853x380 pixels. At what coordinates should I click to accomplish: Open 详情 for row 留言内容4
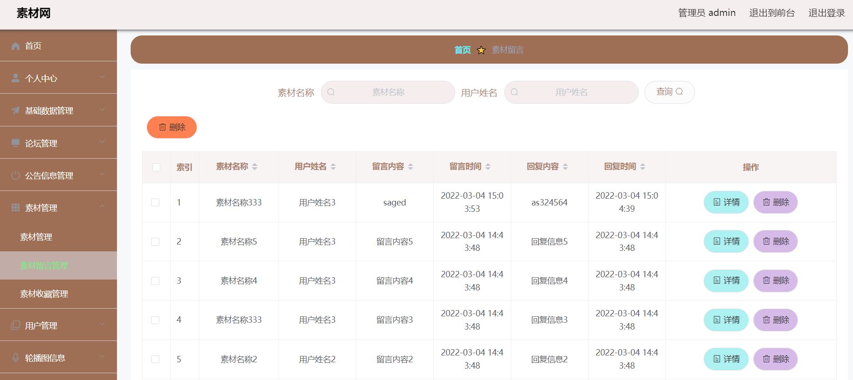(726, 280)
